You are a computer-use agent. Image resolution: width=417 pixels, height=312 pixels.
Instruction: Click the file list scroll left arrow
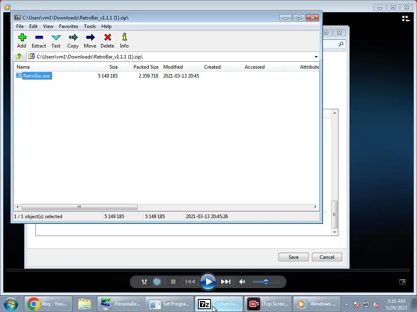(x=18, y=207)
